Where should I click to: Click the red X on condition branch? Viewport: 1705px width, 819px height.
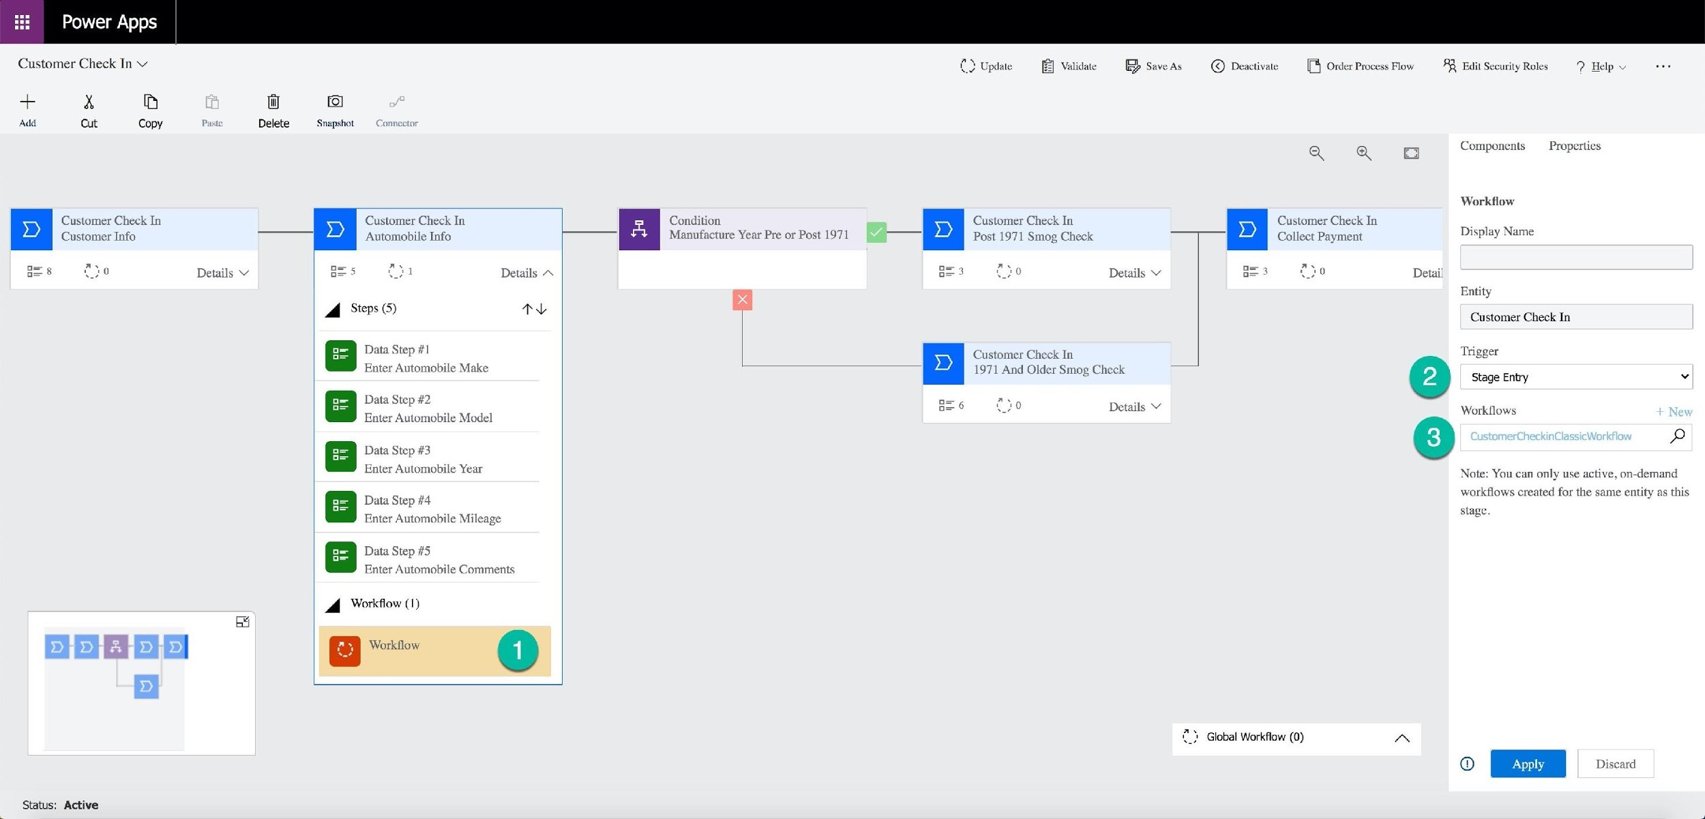(742, 299)
